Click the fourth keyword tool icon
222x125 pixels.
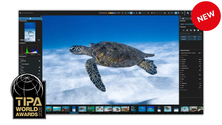click(194, 30)
